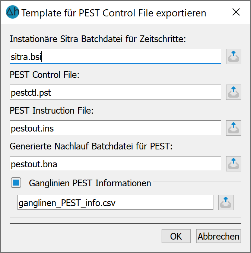Toggle Ganglinien PEST Informationen checkbox

[16, 183]
